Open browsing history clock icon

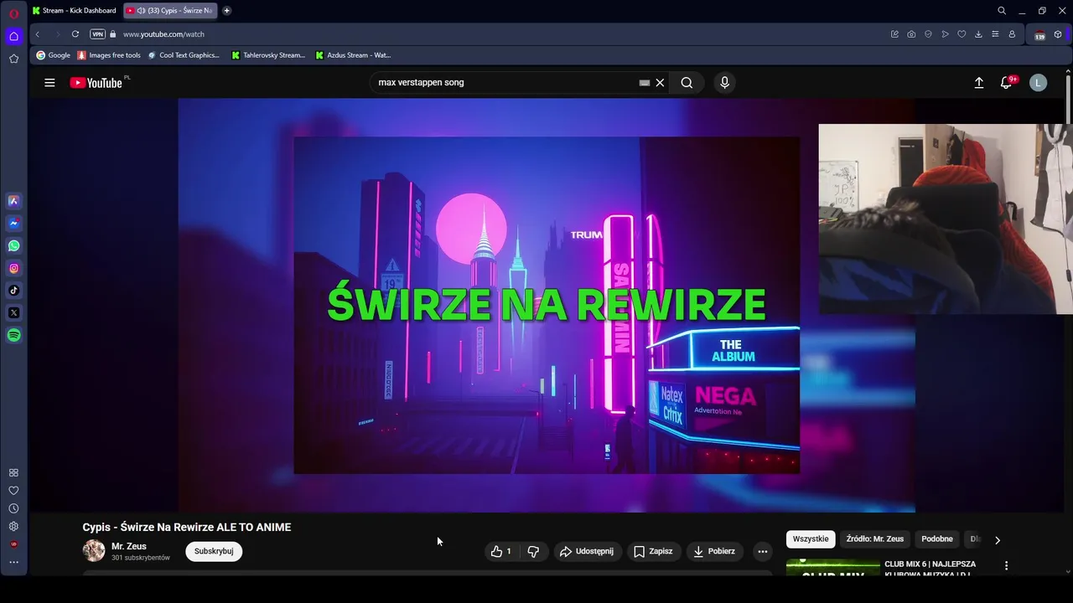[x=13, y=508]
